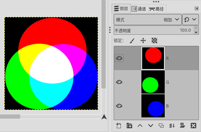Click the B layer name
The image size is (201, 132).
[x=167, y=106]
